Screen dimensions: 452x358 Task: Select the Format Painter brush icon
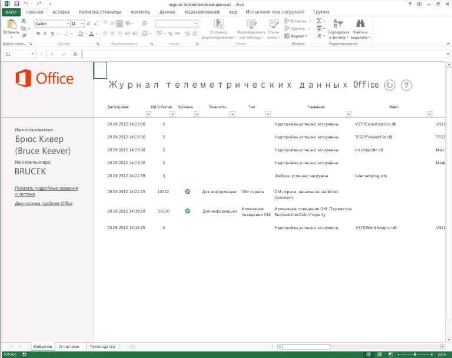24,35
